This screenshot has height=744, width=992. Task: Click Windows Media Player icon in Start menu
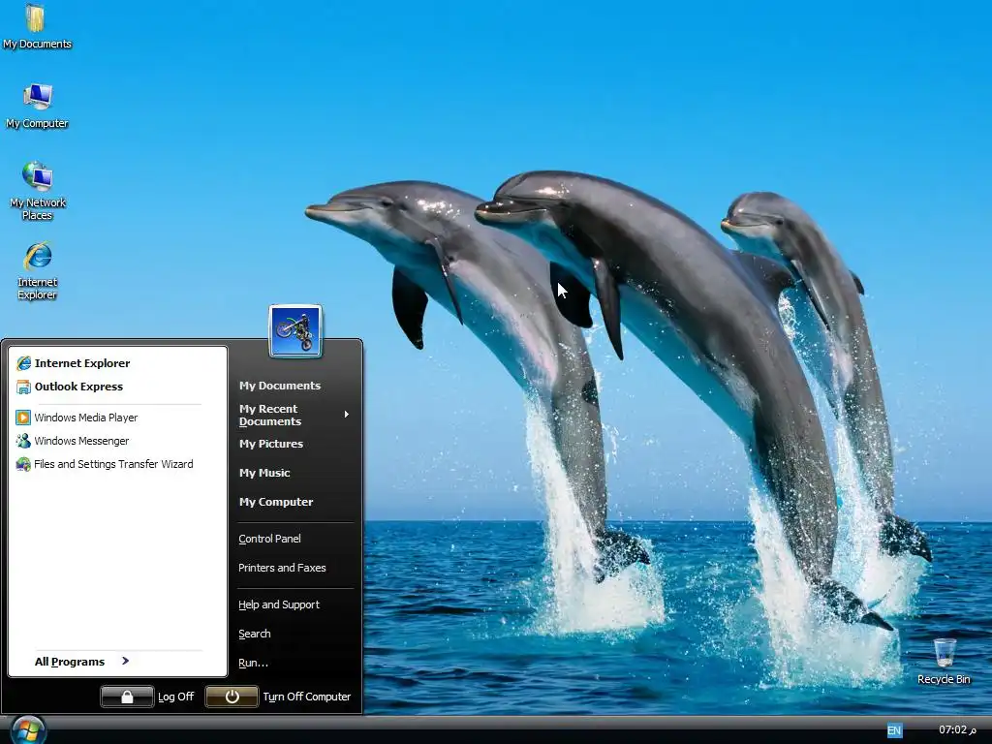[x=23, y=418]
